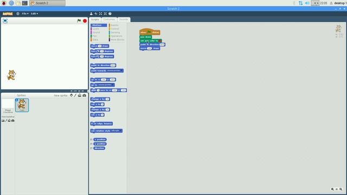The width and height of the screenshot is (347, 195).
Task: Open the File menu
Action: click(x=25, y=14)
